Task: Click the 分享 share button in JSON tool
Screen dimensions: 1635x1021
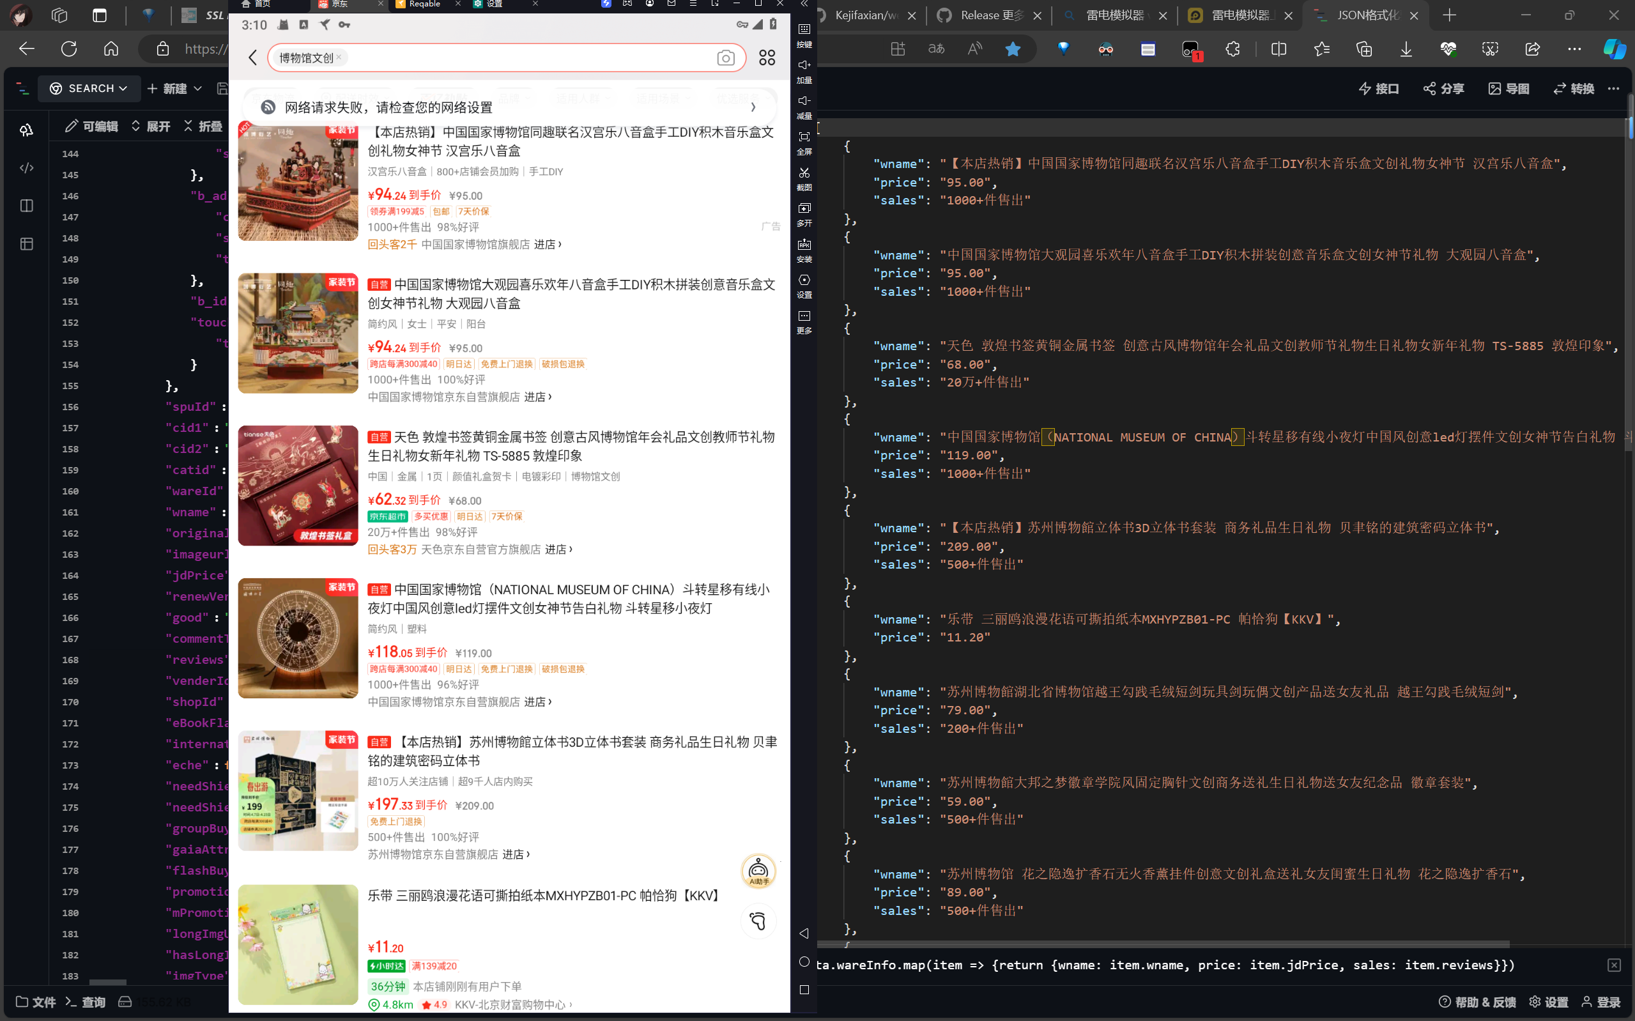Action: pos(1443,88)
